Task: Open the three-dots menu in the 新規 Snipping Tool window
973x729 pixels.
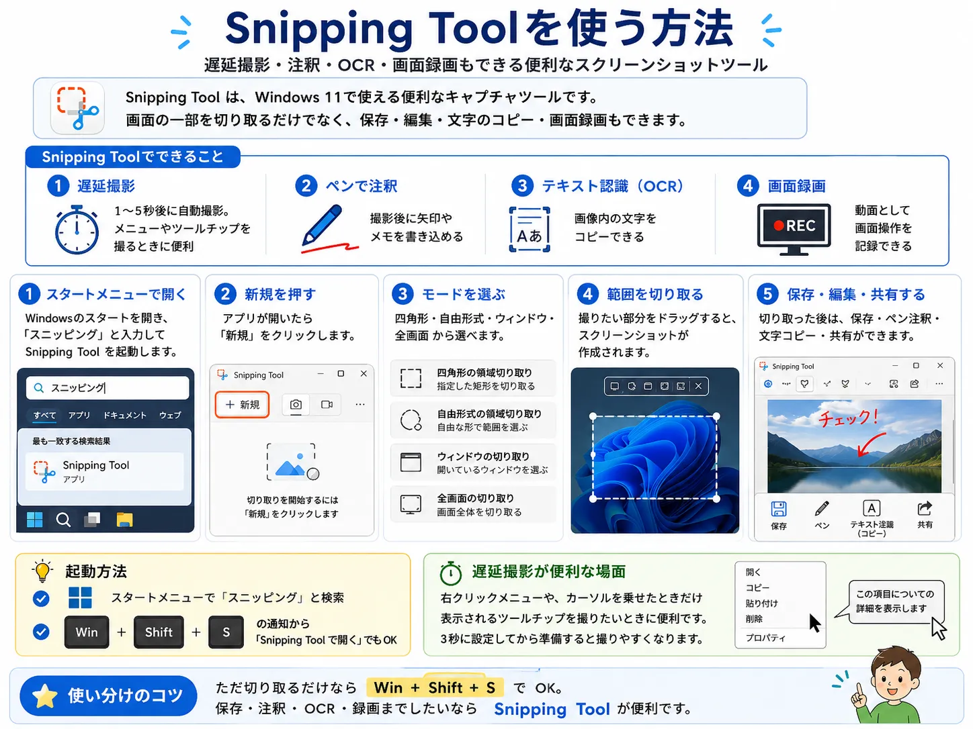Action: click(x=360, y=405)
